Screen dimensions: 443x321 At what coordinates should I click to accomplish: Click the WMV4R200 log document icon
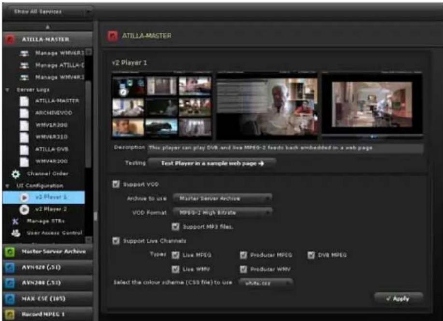[24, 162]
